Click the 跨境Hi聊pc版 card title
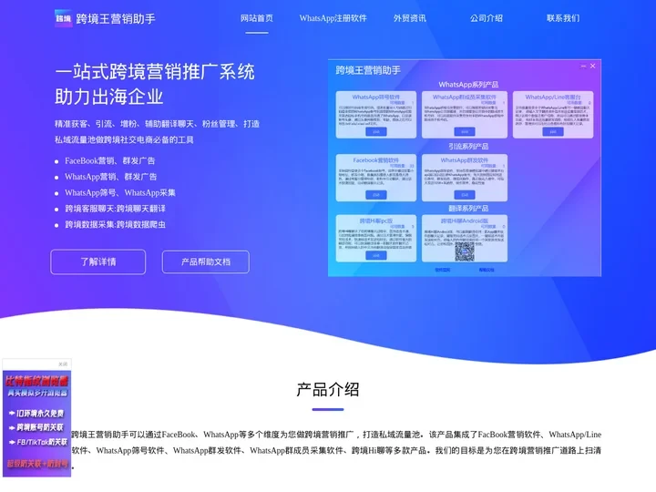The width and height of the screenshot is (656, 492). pos(376,220)
